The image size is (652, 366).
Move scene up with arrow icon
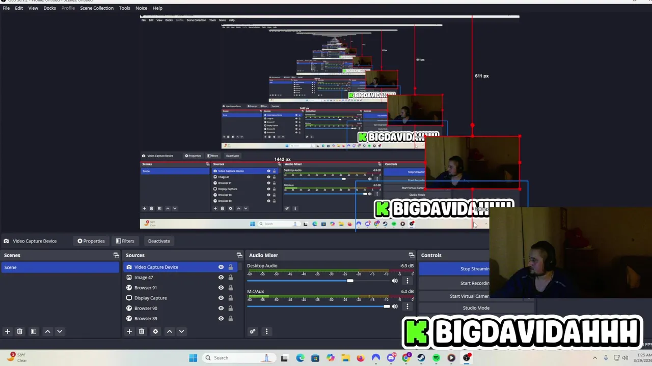[x=47, y=331]
